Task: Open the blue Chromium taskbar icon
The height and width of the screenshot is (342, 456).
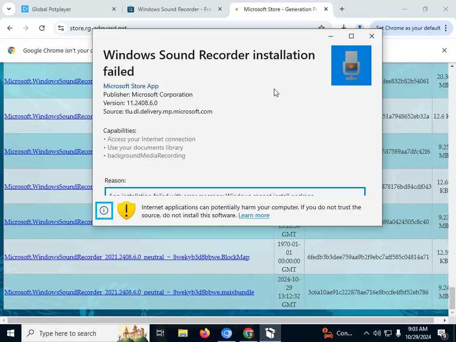Action: coord(227,333)
